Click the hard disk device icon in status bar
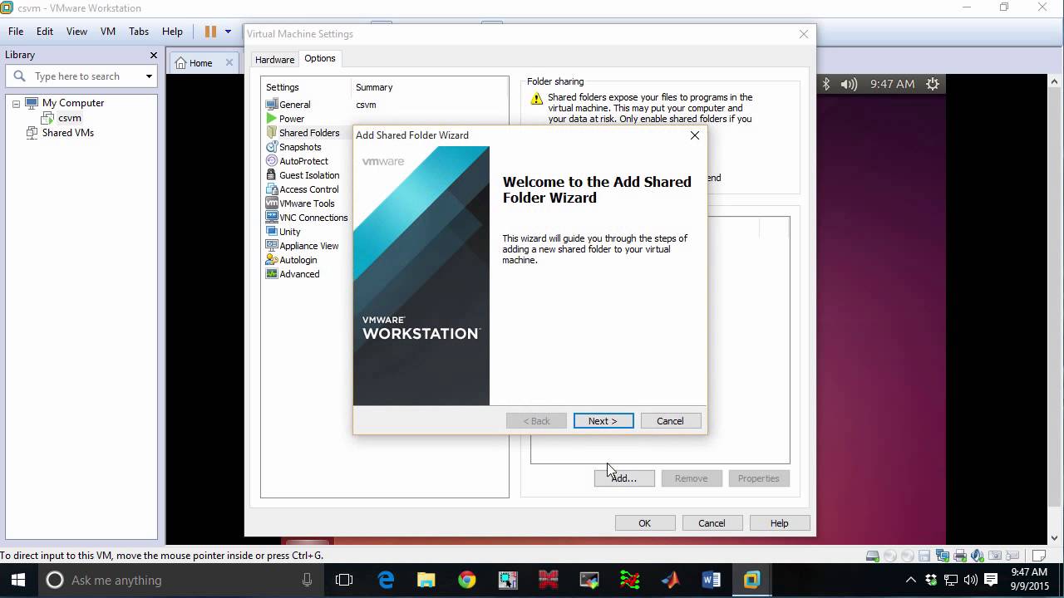 pos(873,556)
